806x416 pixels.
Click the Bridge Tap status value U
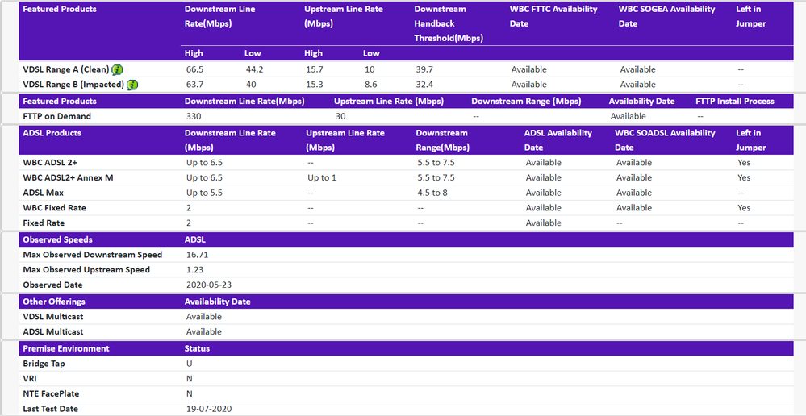coord(189,364)
